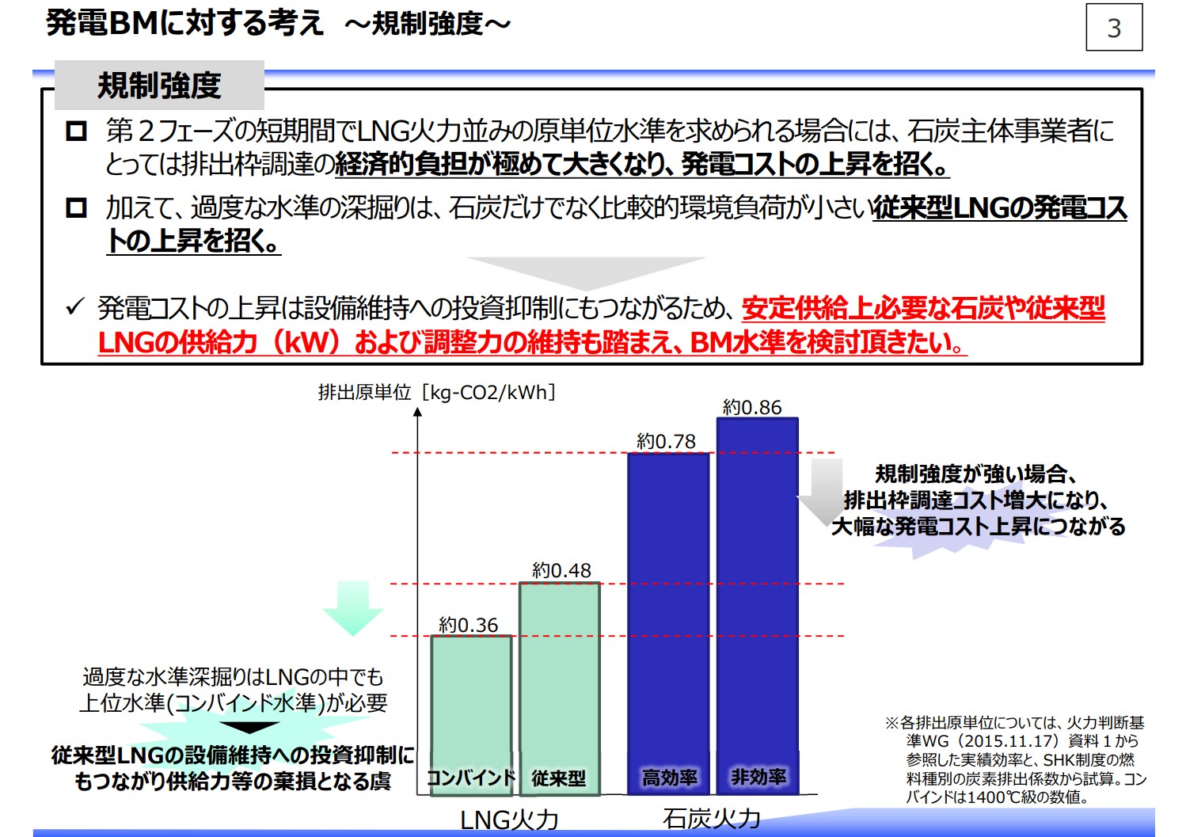Select the 規制強度 gray header tab

pyautogui.click(x=159, y=86)
